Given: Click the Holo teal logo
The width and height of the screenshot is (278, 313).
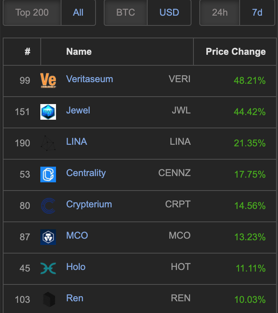Looking at the screenshot, I should (x=48, y=268).
